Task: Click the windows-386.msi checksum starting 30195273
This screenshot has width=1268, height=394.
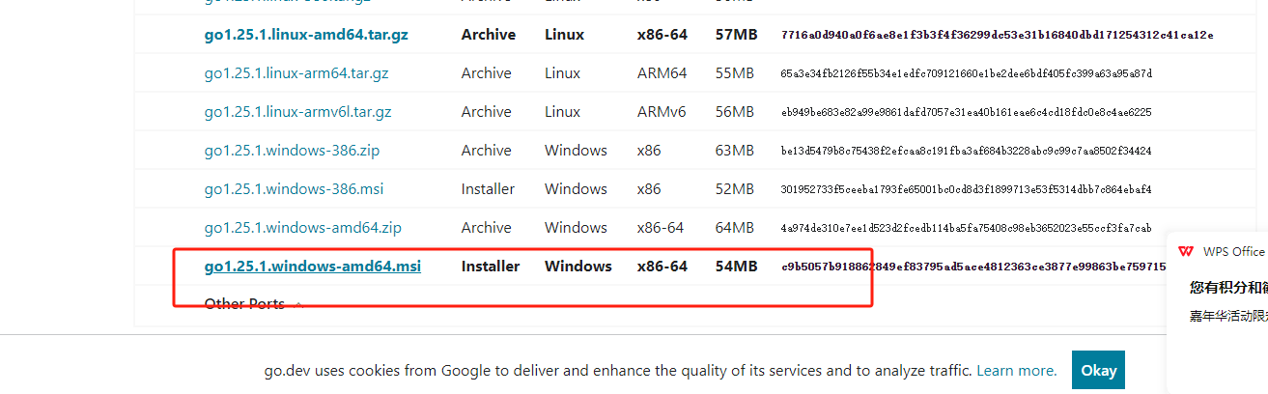Action: [966, 189]
